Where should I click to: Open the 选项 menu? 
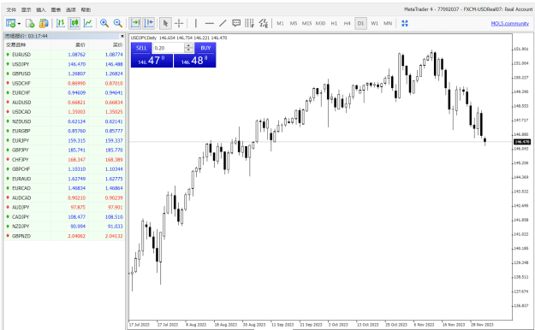point(71,9)
